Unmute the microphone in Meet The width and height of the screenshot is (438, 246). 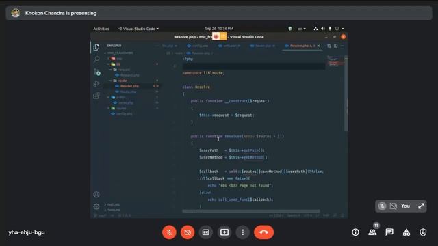(x=169, y=232)
